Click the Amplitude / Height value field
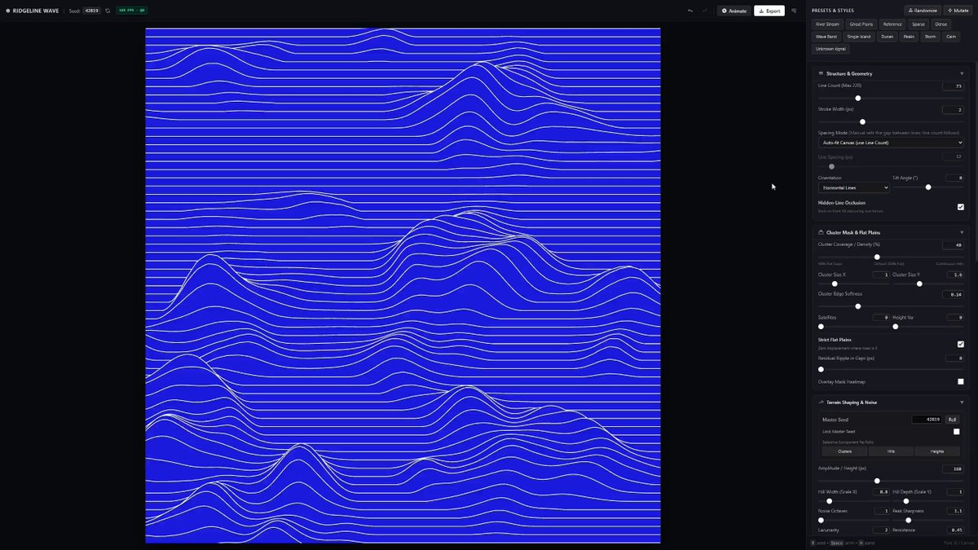This screenshot has height=550, width=978. (x=953, y=469)
